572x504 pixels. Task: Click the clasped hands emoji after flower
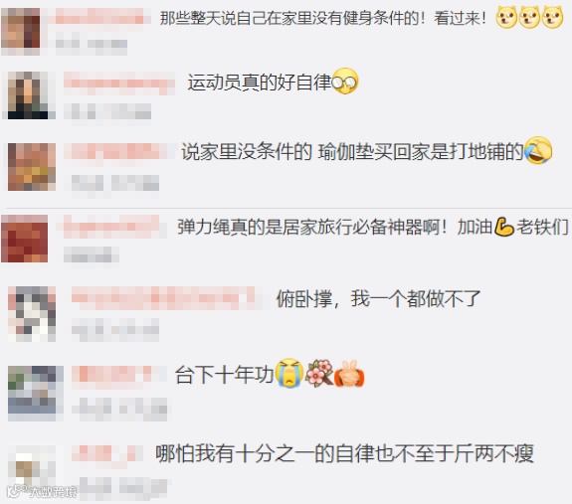tap(349, 373)
